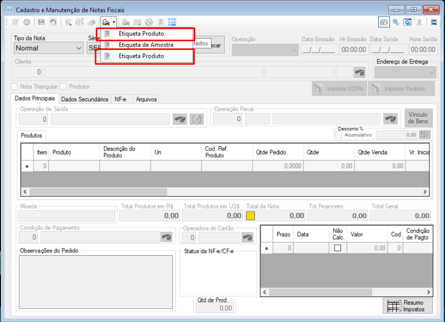Click the Data Emissão date field
The image size is (445, 322).
pos(319,49)
